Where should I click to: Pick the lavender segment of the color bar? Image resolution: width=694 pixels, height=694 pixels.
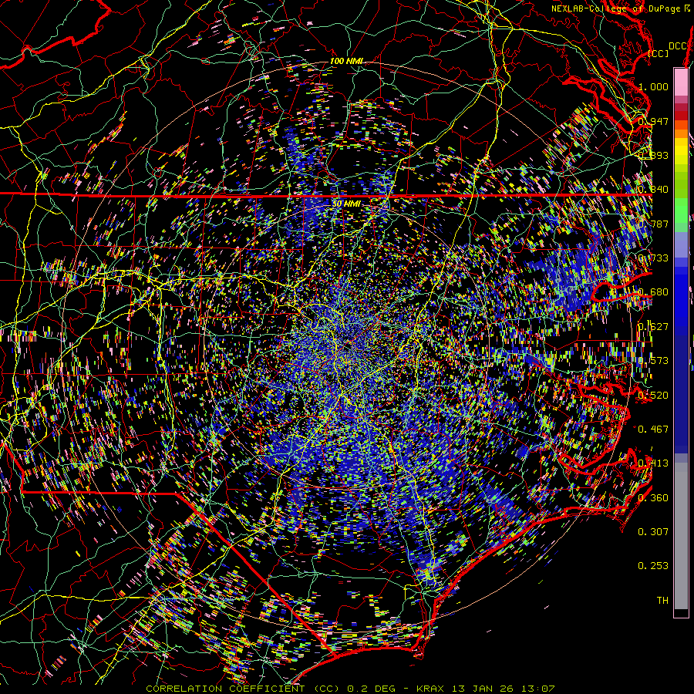click(681, 244)
